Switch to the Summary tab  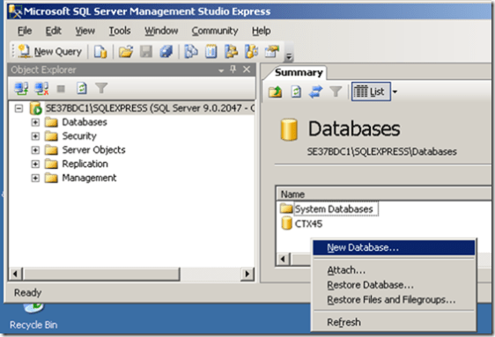pos(299,72)
